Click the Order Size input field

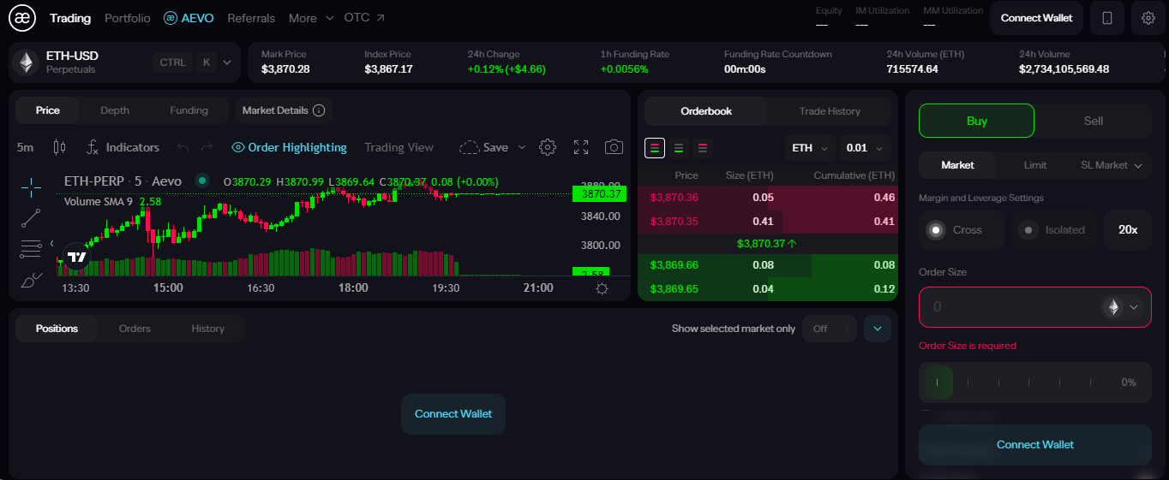pos(1011,307)
